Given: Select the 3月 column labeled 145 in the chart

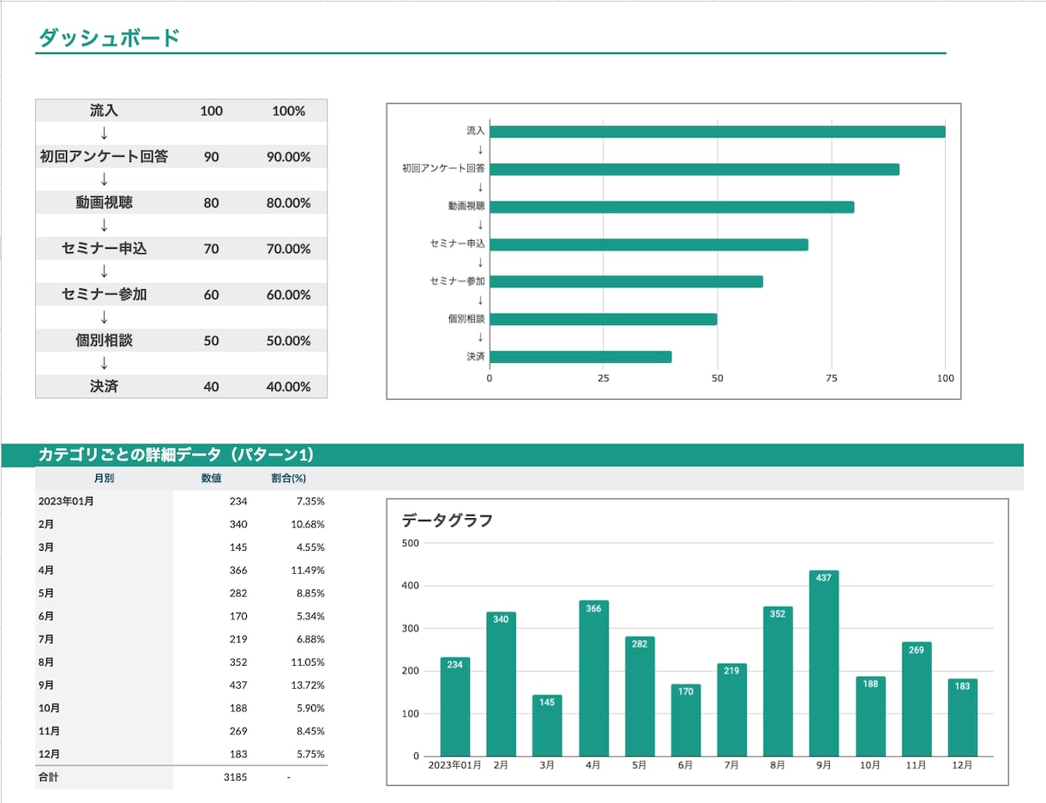Looking at the screenshot, I should (547, 726).
